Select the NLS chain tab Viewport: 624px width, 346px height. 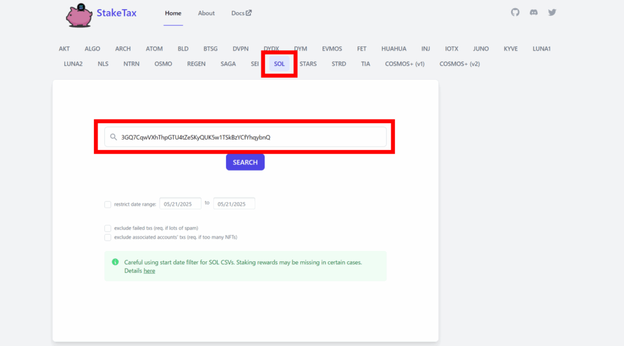103,63
